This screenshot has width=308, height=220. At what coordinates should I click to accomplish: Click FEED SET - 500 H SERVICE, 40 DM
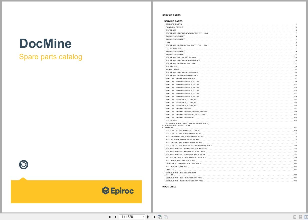tap(231, 96)
